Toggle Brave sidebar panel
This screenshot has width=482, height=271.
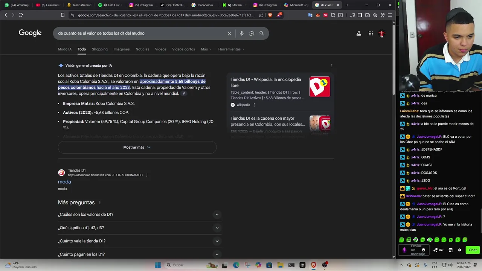(x=360, y=15)
